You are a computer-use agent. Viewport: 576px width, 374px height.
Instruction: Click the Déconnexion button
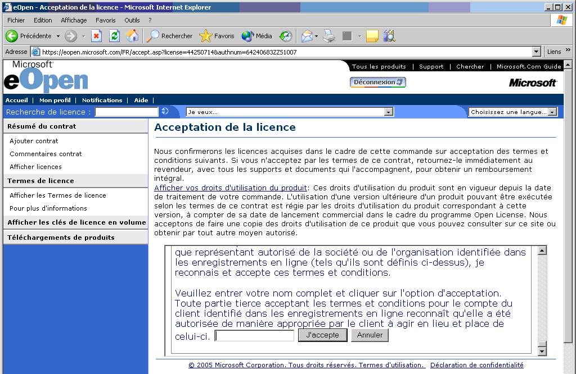pyautogui.click(x=377, y=82)
